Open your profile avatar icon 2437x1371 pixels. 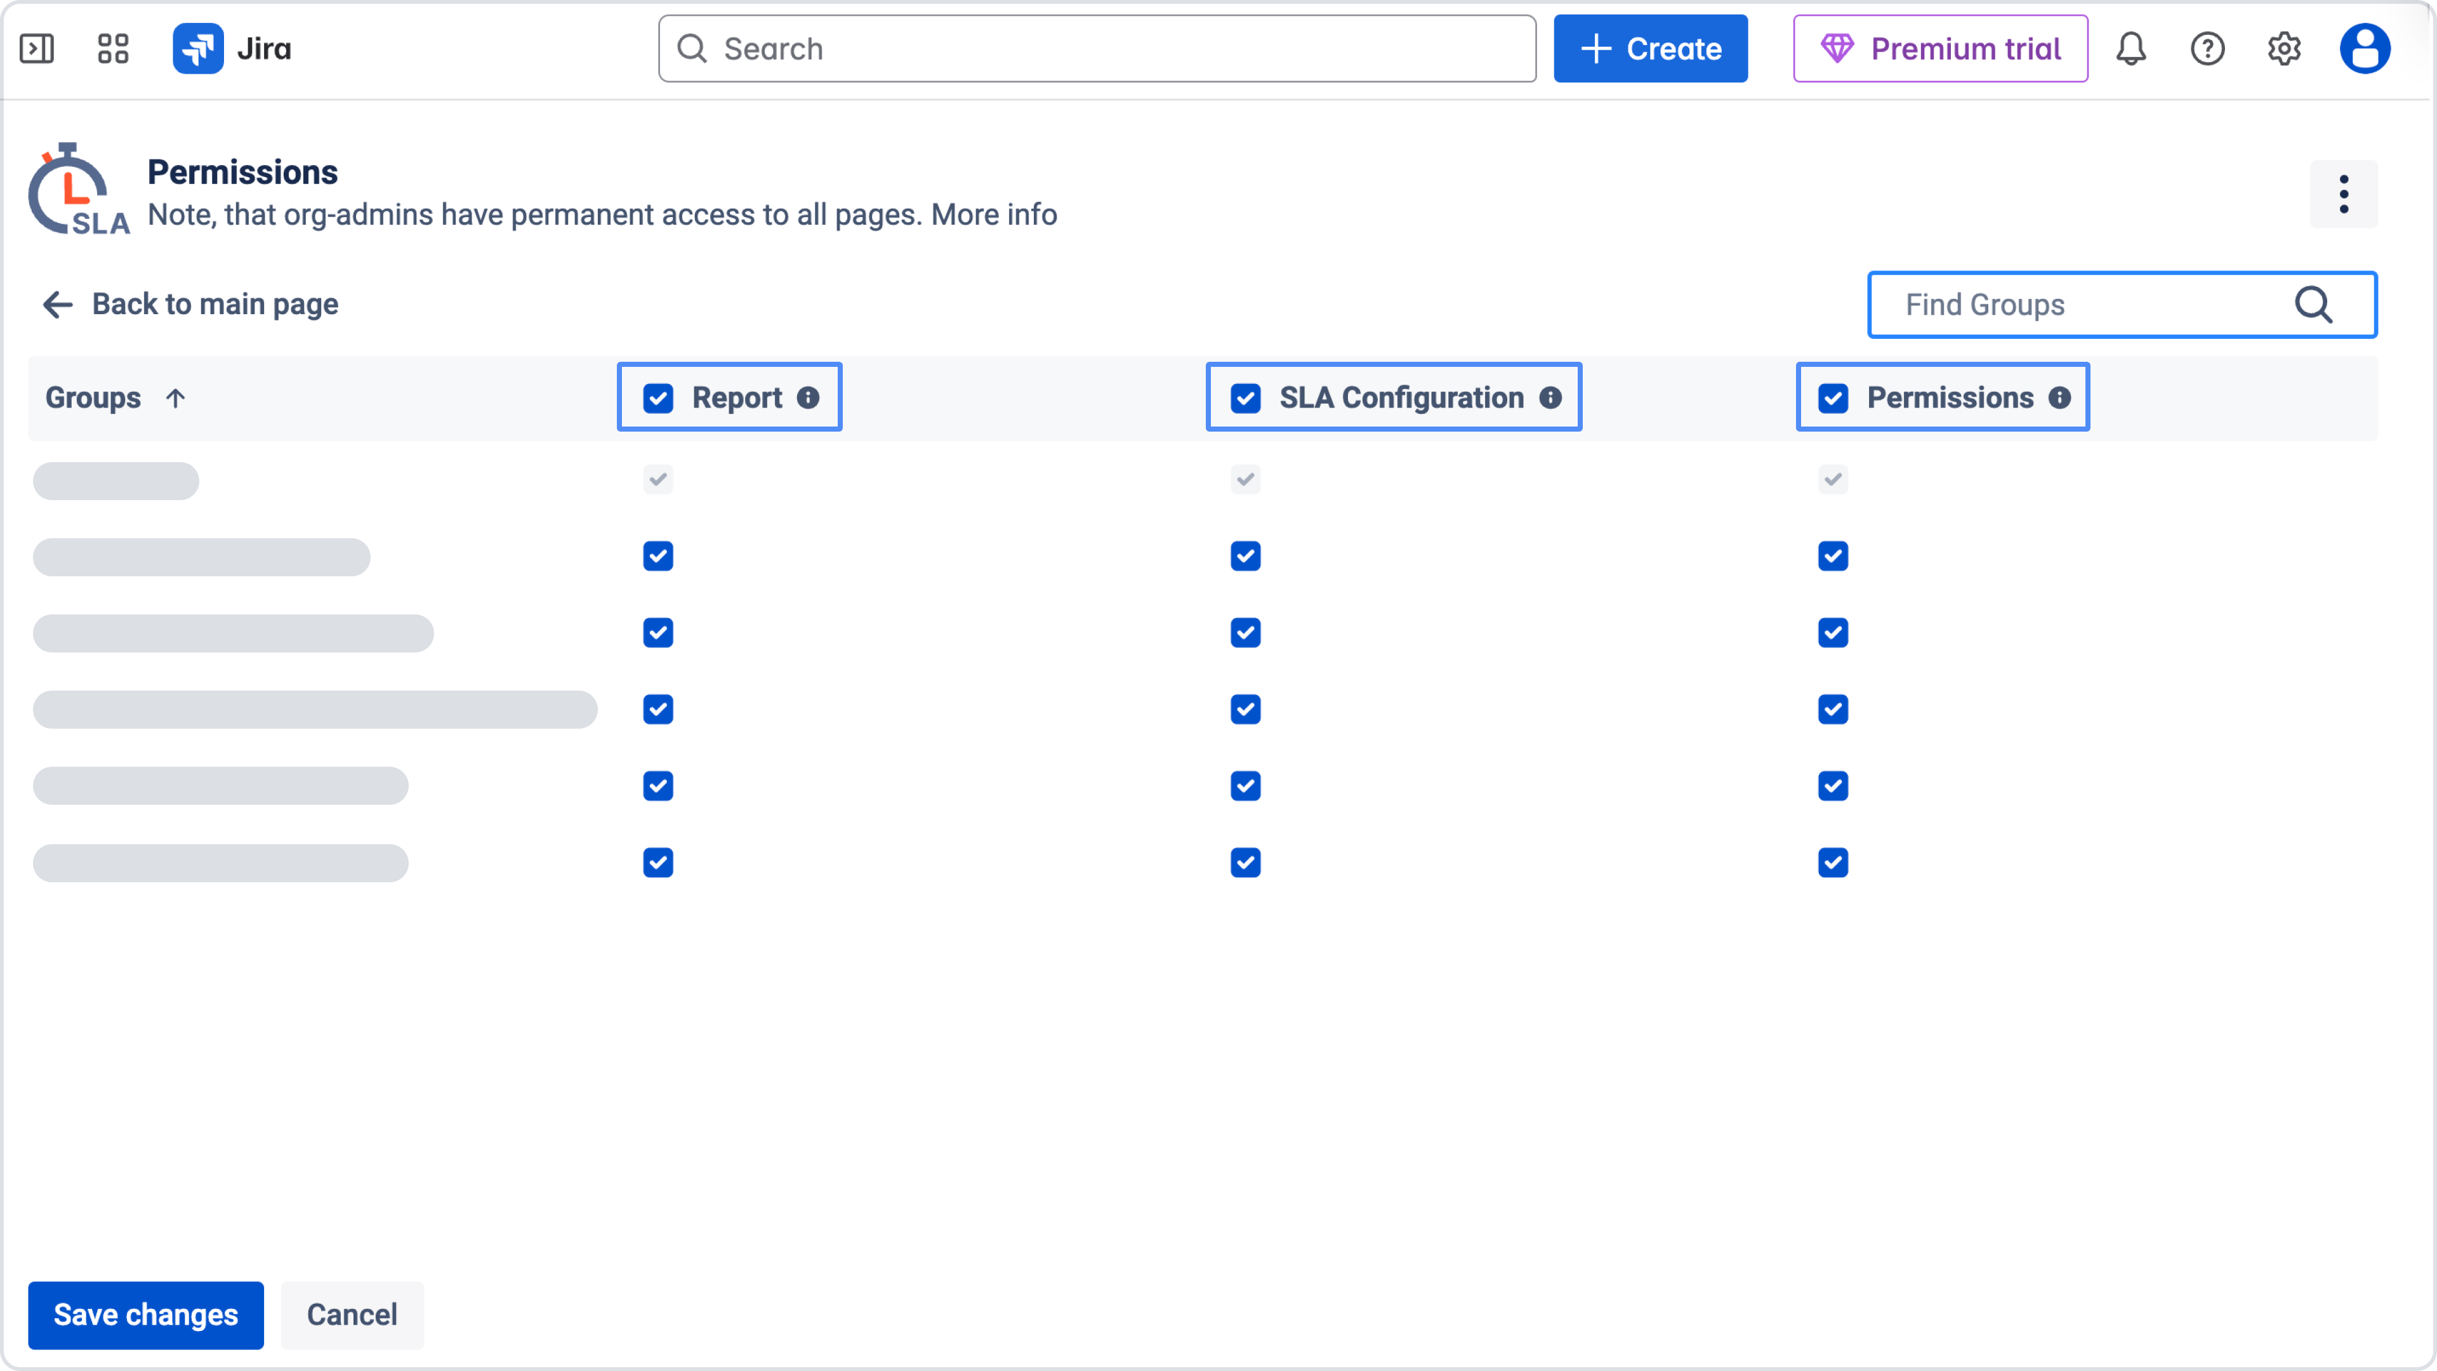[x=2364, y=48]
